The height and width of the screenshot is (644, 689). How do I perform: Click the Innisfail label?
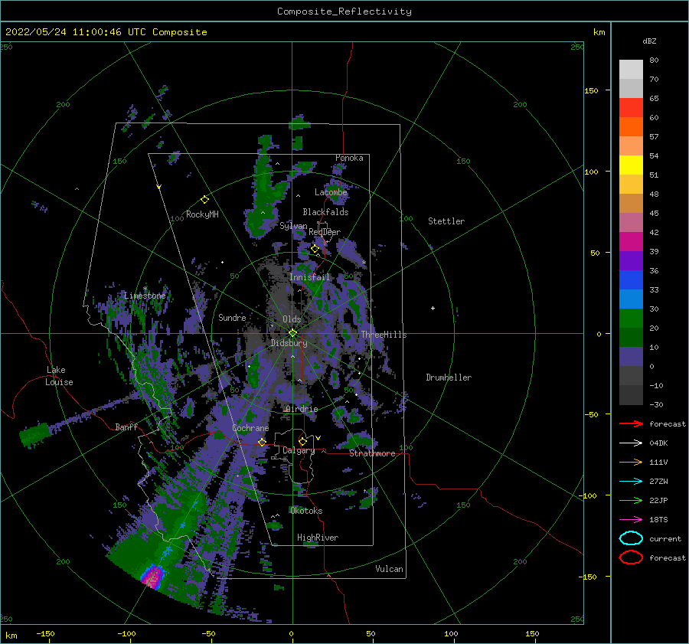click(309, 277)
